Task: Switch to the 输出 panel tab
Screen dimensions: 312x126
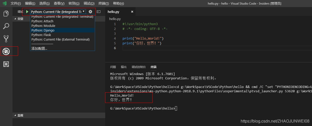Action: 124,67
